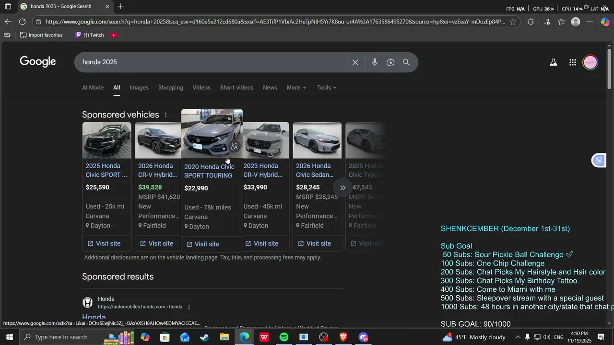Visit site for $28,245 Civic Sedan
This screenshot has width=614, height=345.
click(x=314, y=243)
